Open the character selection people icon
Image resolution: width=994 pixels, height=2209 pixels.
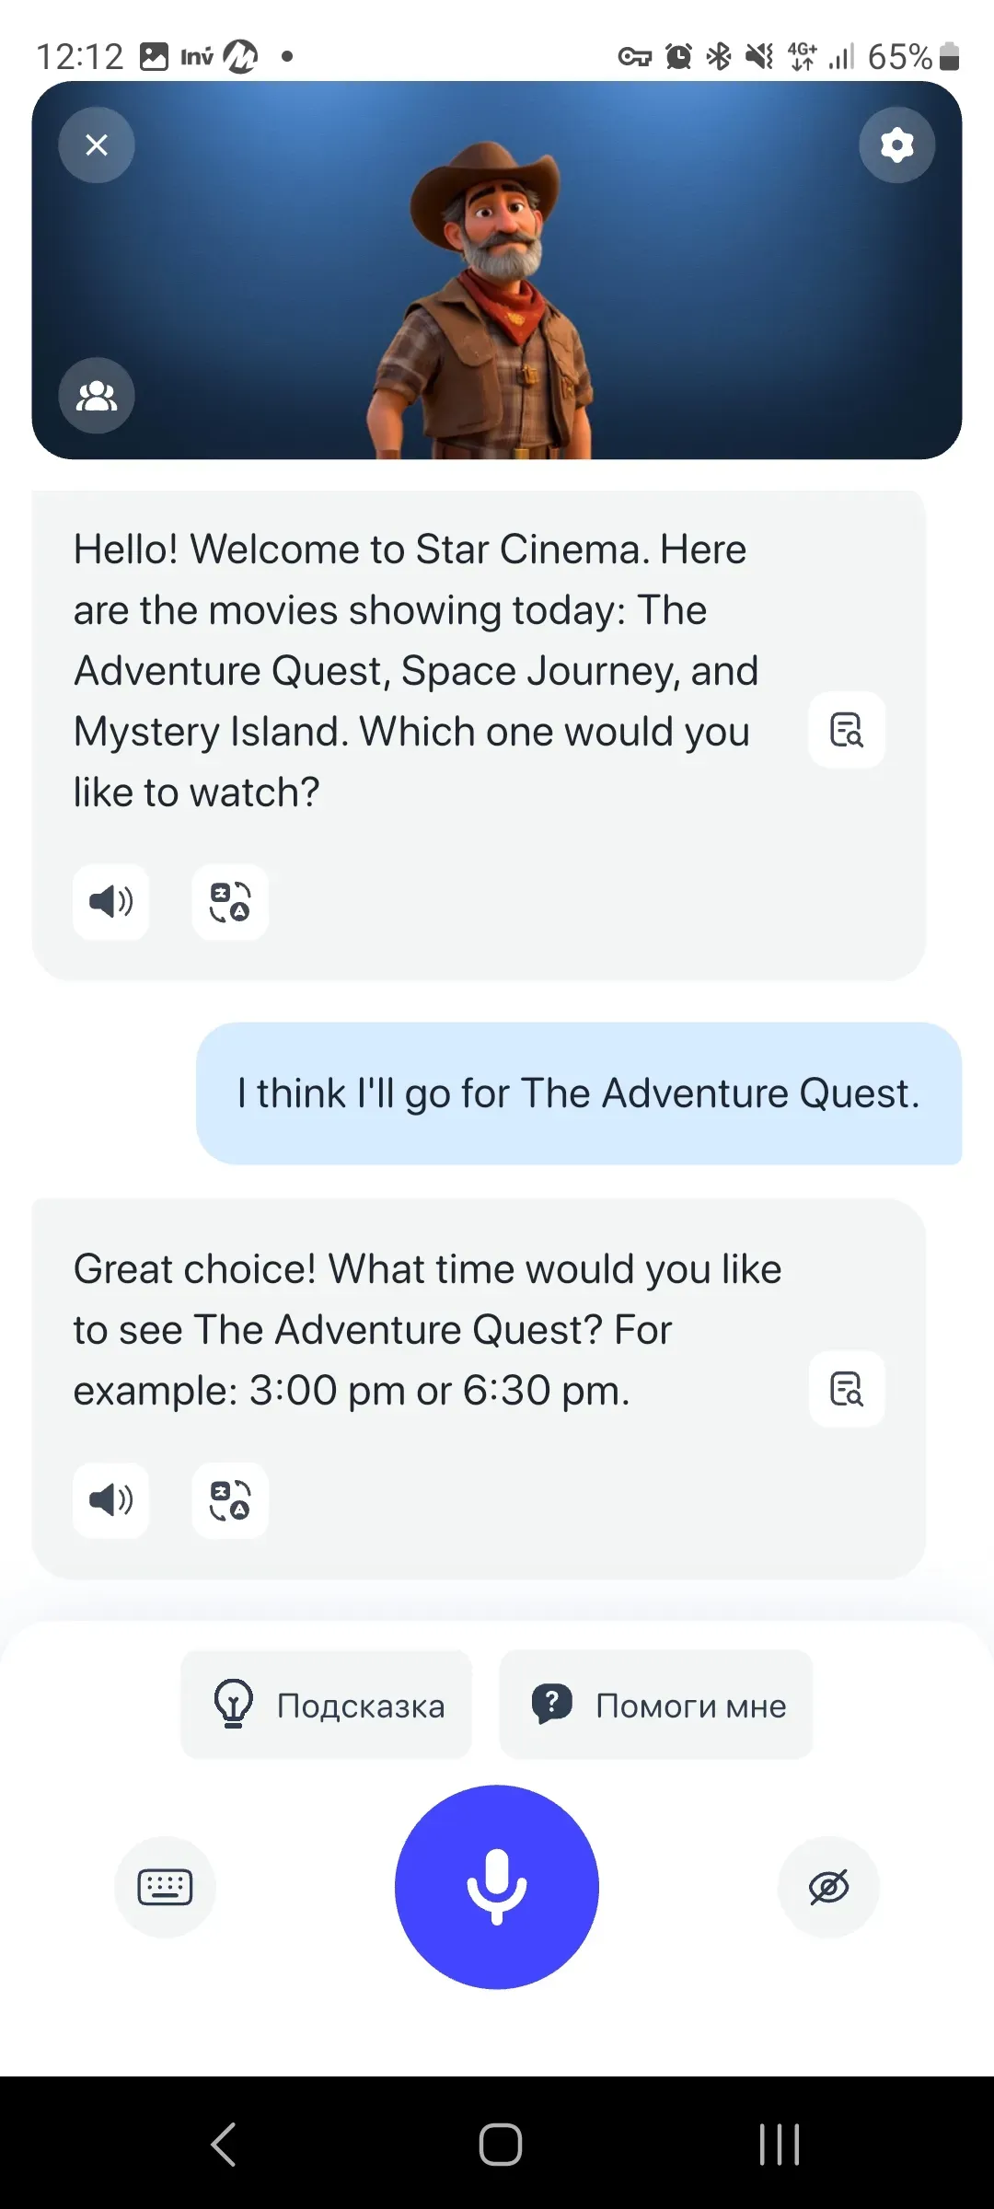97,396
